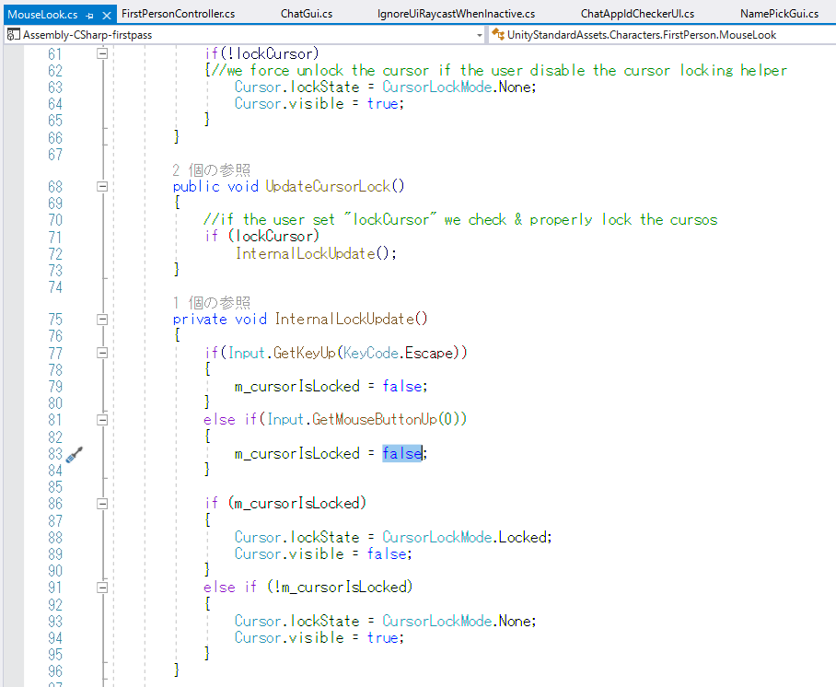The image size is (836, 687).
Task: Click the assembly icon beside Assembly-CSharp-firstpass
Action: pyautogui.click(x=13, y=35)
